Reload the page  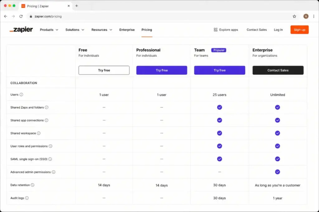click(x=21, y=16)
